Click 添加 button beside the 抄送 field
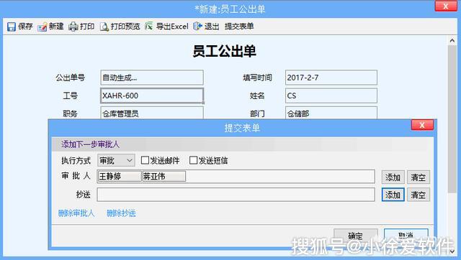Screen dimensions: 461x260 pyautogui.click(x=393, y=195)
